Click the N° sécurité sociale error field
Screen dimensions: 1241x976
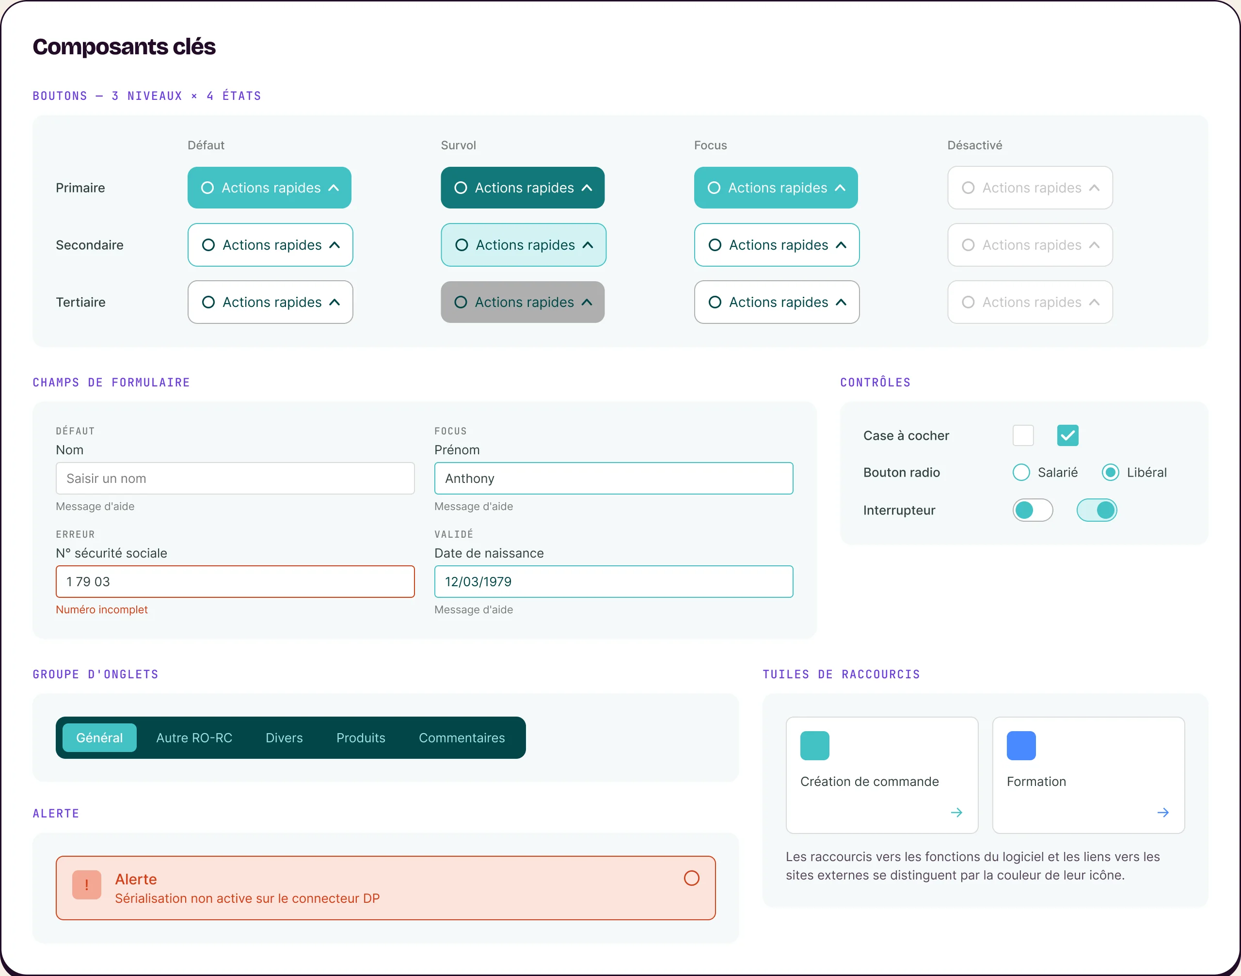(x=235, y=582)
